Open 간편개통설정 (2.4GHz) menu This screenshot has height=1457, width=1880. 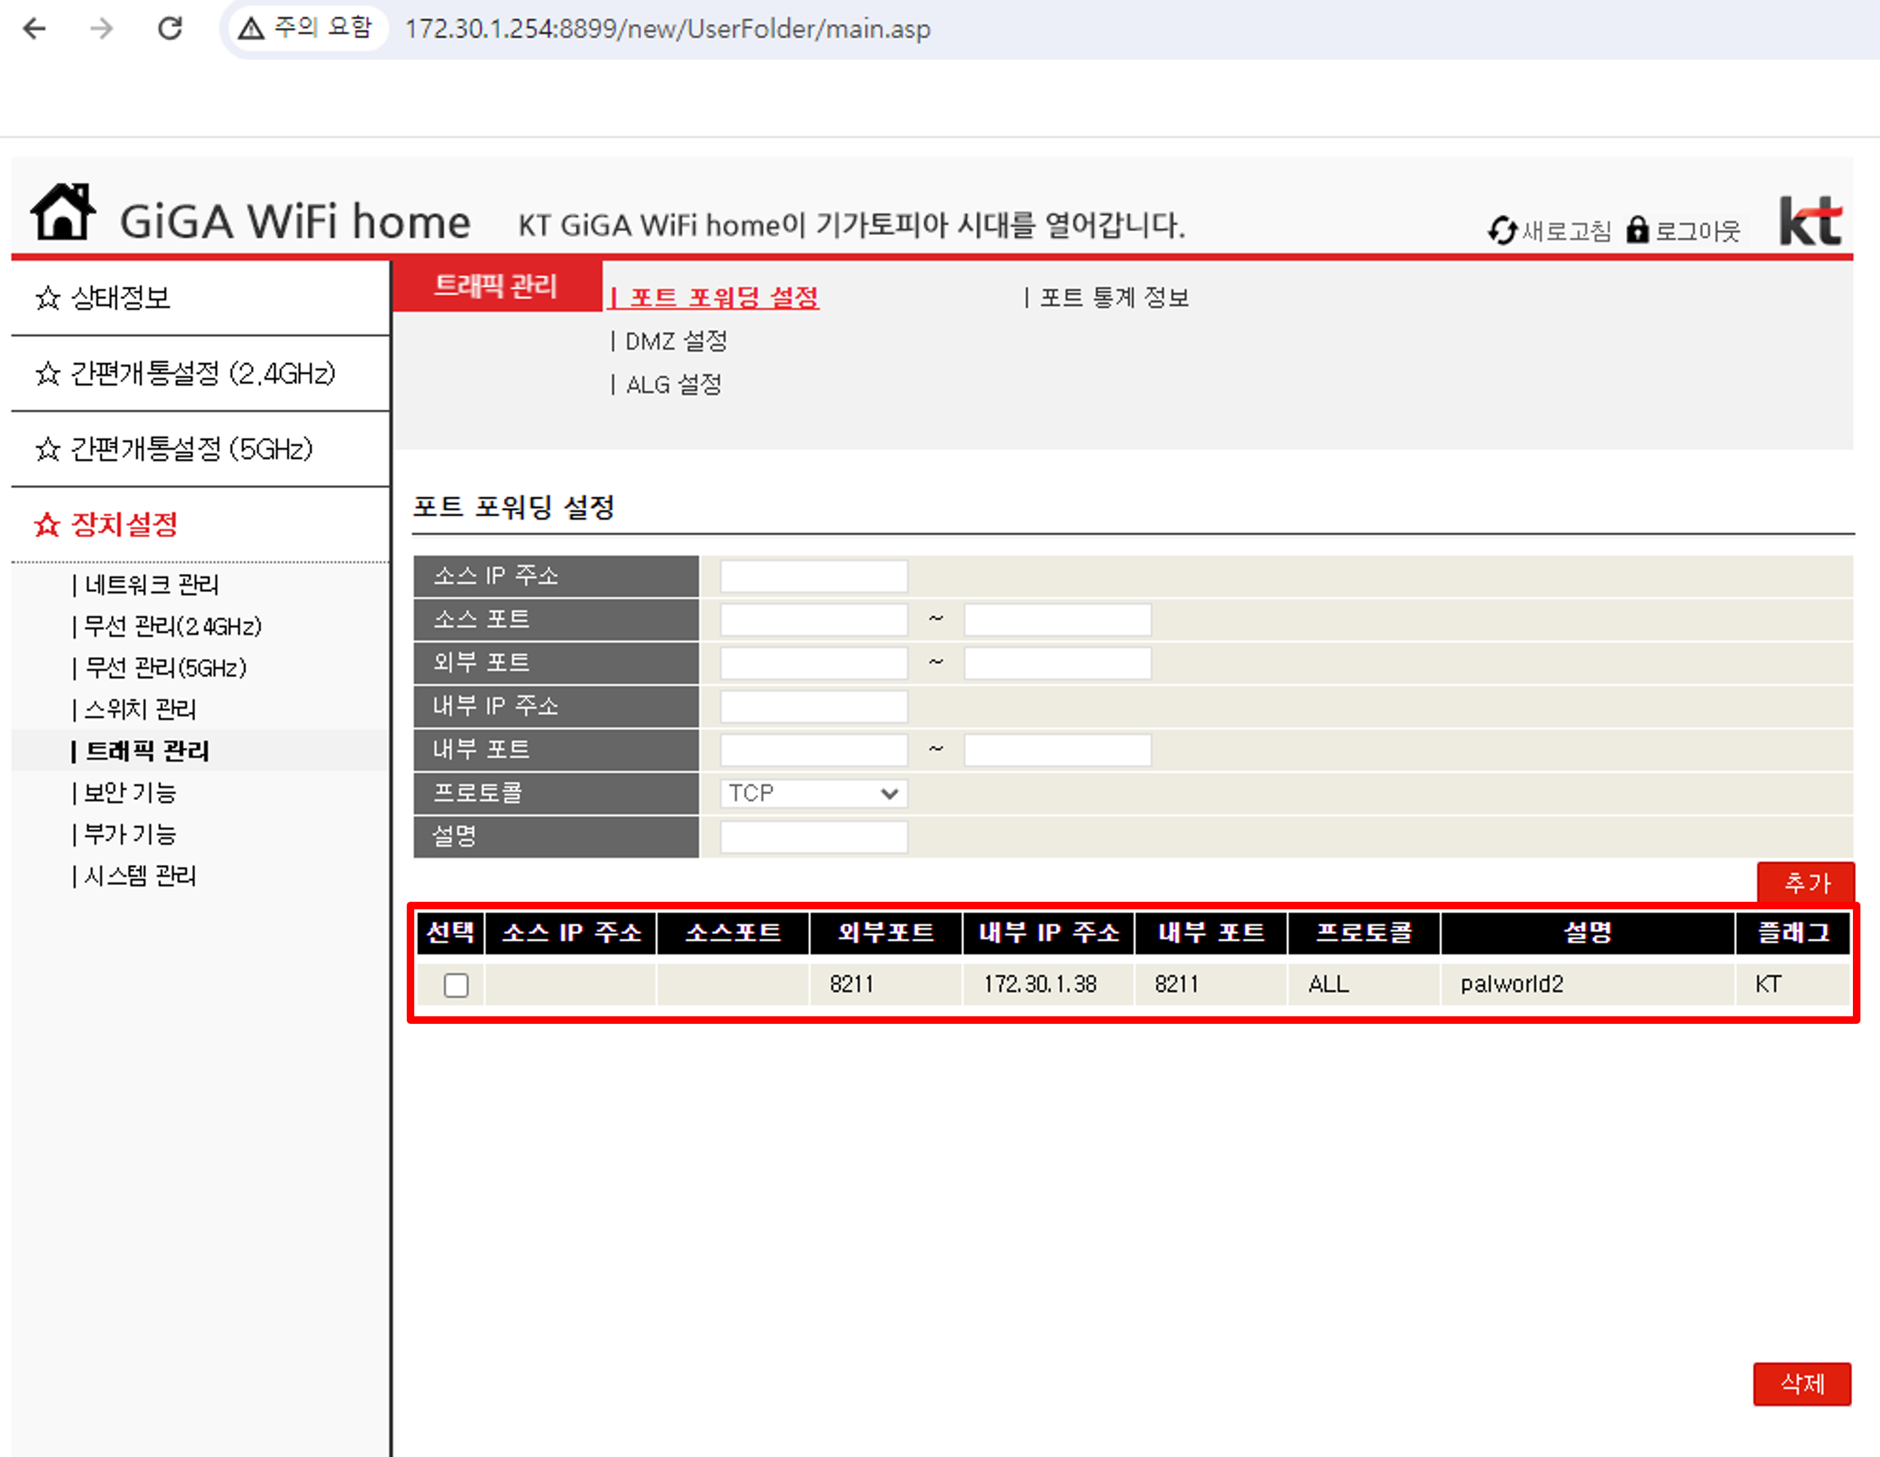click(x=203, y=374)
